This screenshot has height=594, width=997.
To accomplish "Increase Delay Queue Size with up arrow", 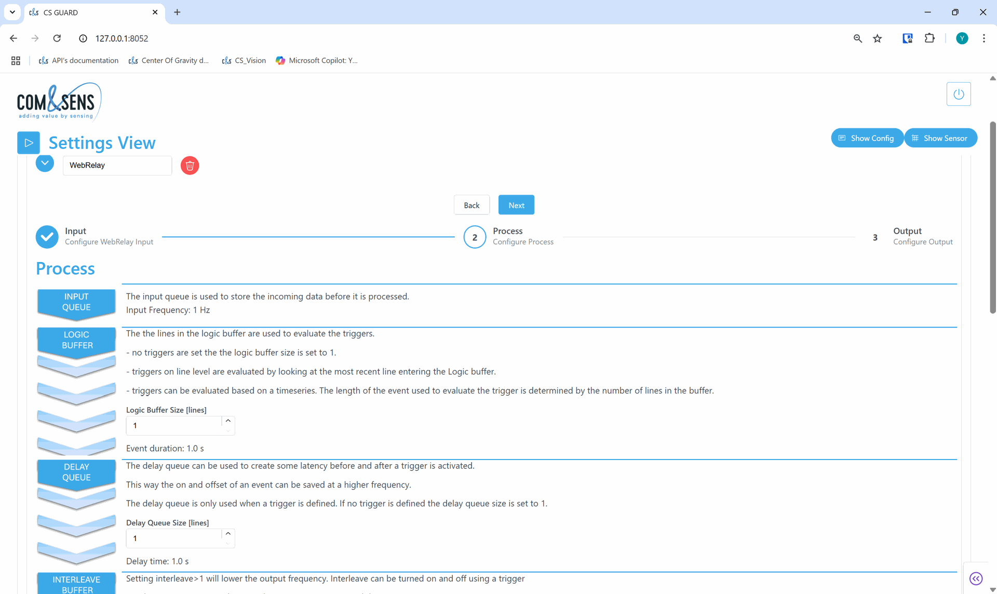I will point(228,533).
